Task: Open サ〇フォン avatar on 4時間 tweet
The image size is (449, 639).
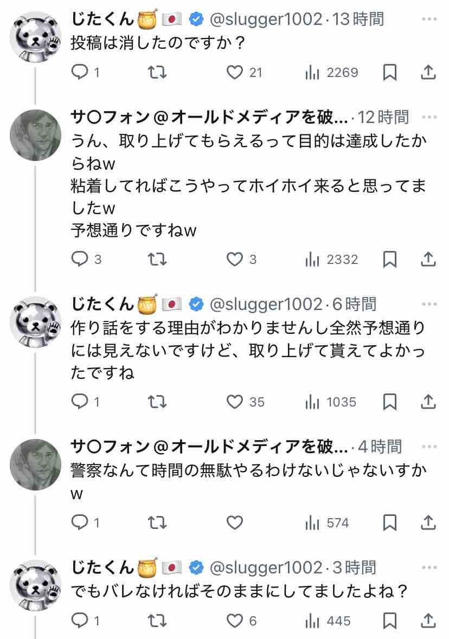Action: (36, 464)
